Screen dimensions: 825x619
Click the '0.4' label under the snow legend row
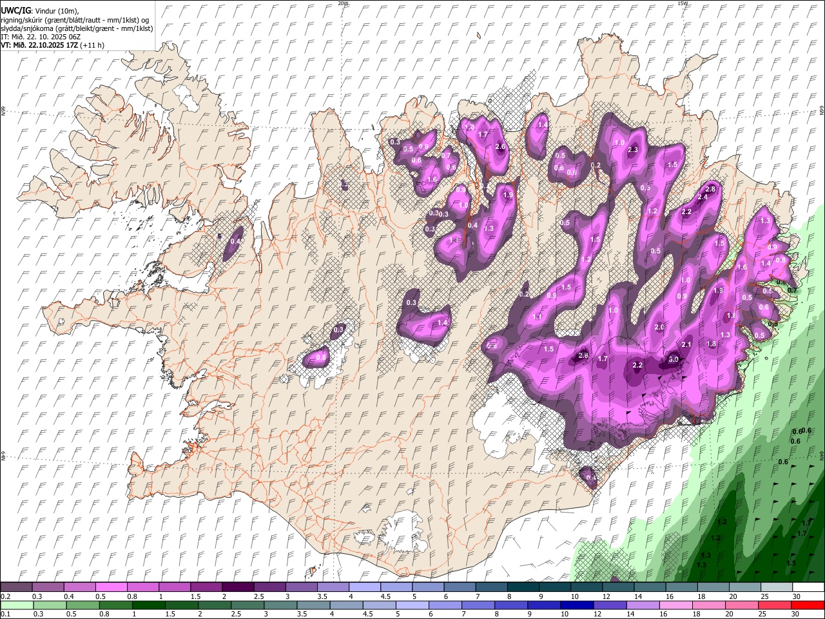coord(68,596)
